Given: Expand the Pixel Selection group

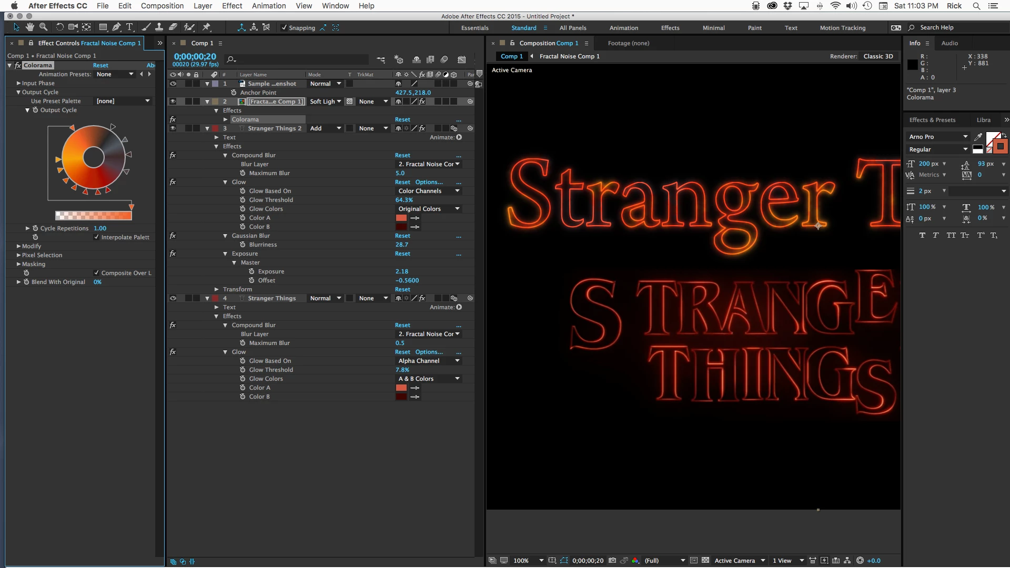Looking at the screenshot, I should click(x=19, y=255).
